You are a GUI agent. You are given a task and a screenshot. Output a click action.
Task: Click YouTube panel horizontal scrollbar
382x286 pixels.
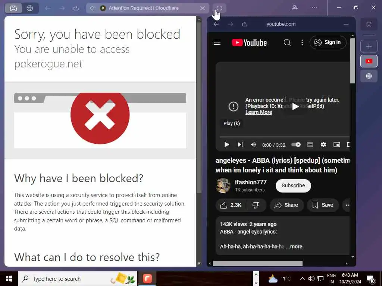[258, 263]
